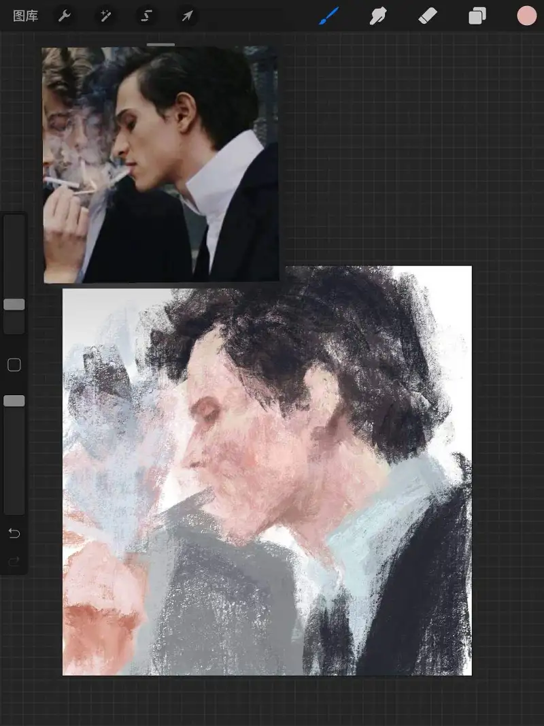This screenshot has width=544, height=726.
Task: Click the brush size slider handle
Action: (14, 304)
